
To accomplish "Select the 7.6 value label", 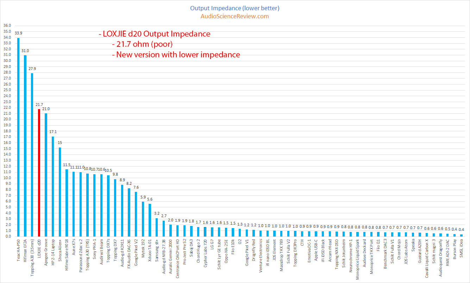I will click(x=136, y=187).
